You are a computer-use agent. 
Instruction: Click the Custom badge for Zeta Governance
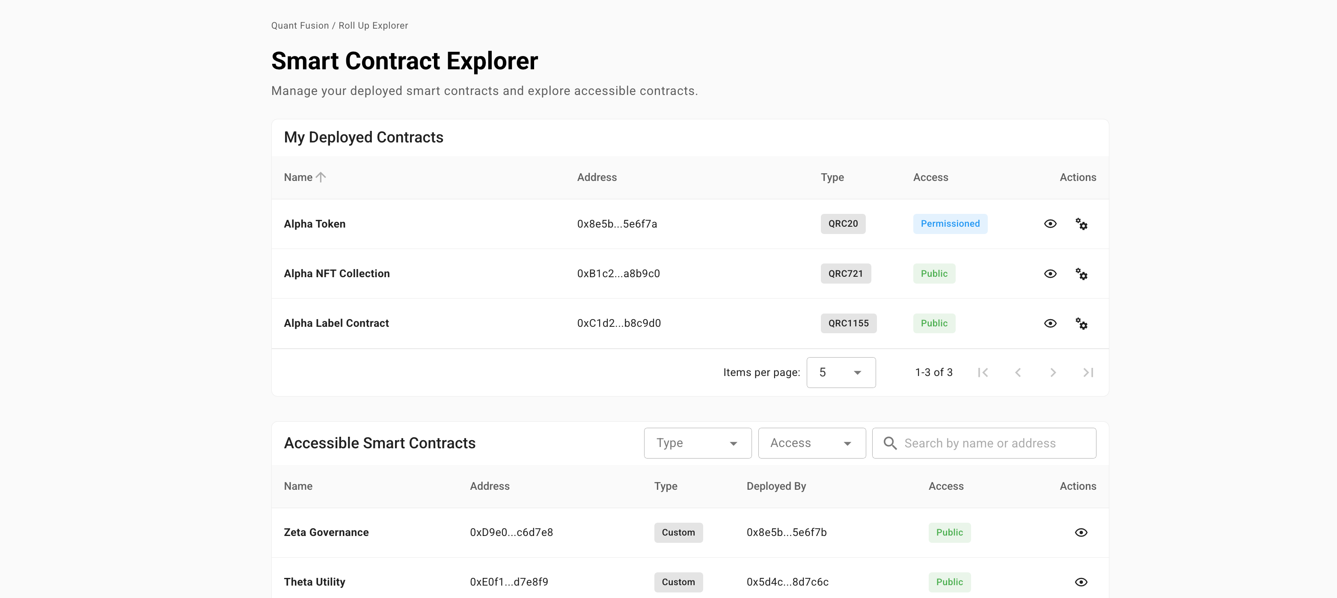(678, 532)
